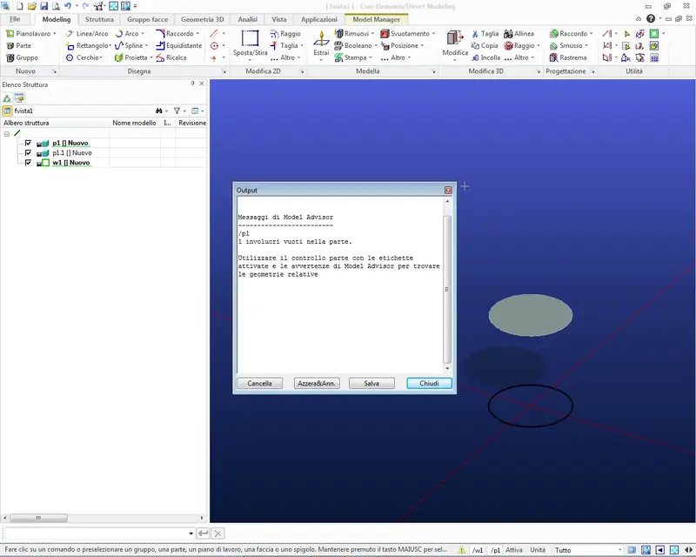Select the w1 [] Nuovo workplane row

pyautogui.click(x=71, y=163)
